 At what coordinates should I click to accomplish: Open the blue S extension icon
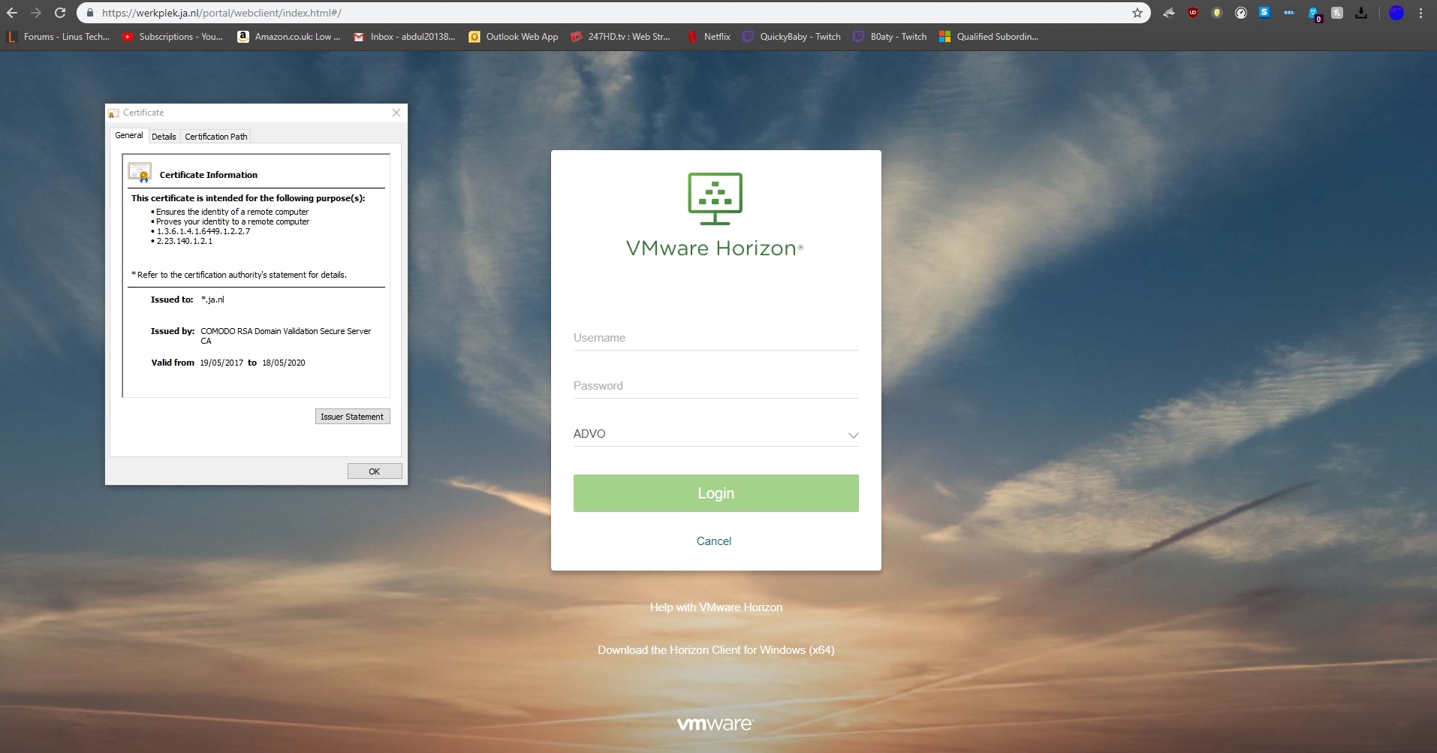pyautogui.click(x=1265, y=12)
